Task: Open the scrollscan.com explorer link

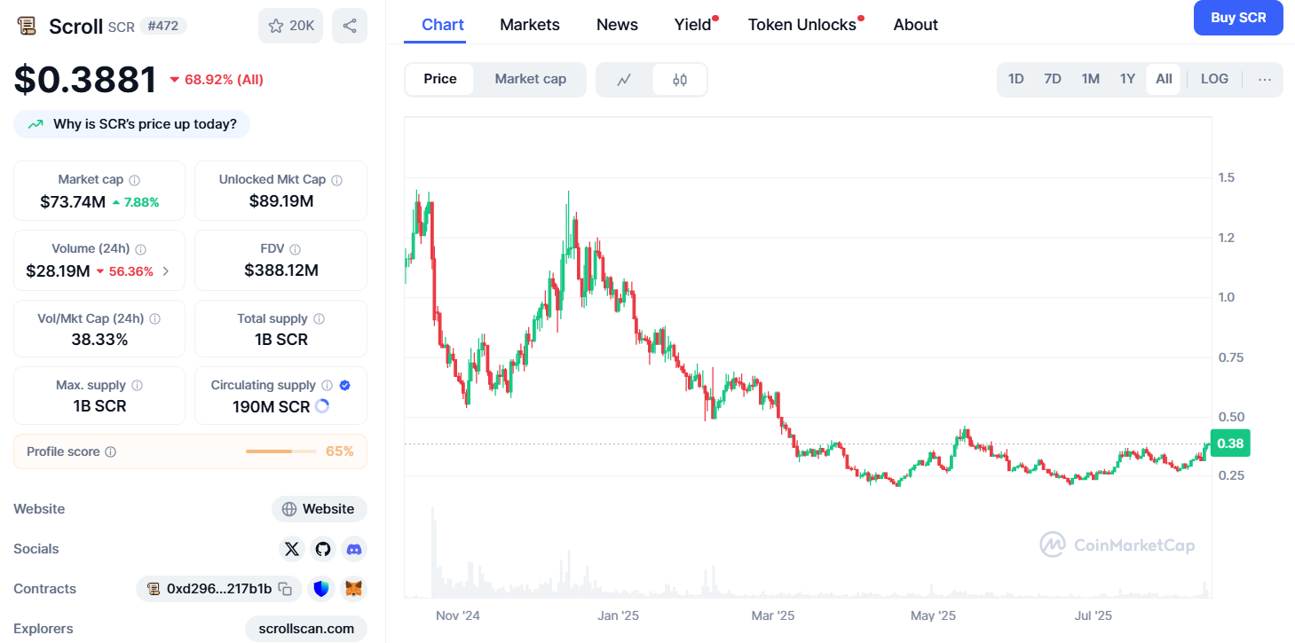Action: (306, 629)
